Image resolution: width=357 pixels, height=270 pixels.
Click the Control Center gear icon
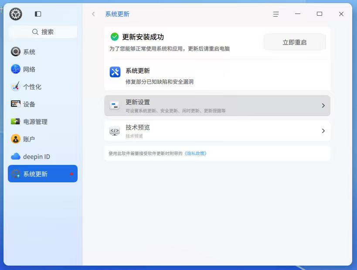tap(16, 14)
